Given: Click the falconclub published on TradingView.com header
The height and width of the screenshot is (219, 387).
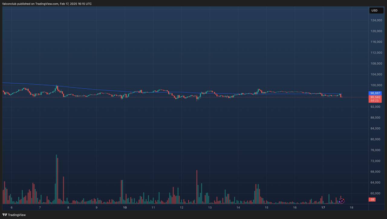Looking at the screenshot, I should 47,4.
